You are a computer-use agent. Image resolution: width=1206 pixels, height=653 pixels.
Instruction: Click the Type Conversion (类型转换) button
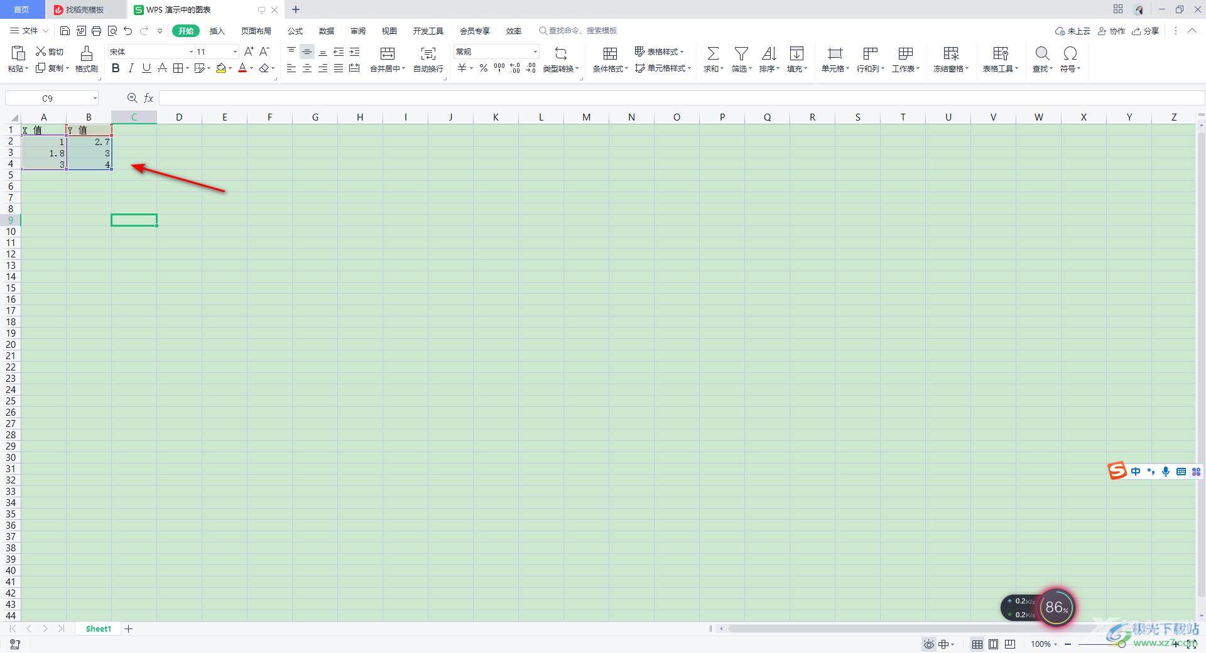[561, 59]
